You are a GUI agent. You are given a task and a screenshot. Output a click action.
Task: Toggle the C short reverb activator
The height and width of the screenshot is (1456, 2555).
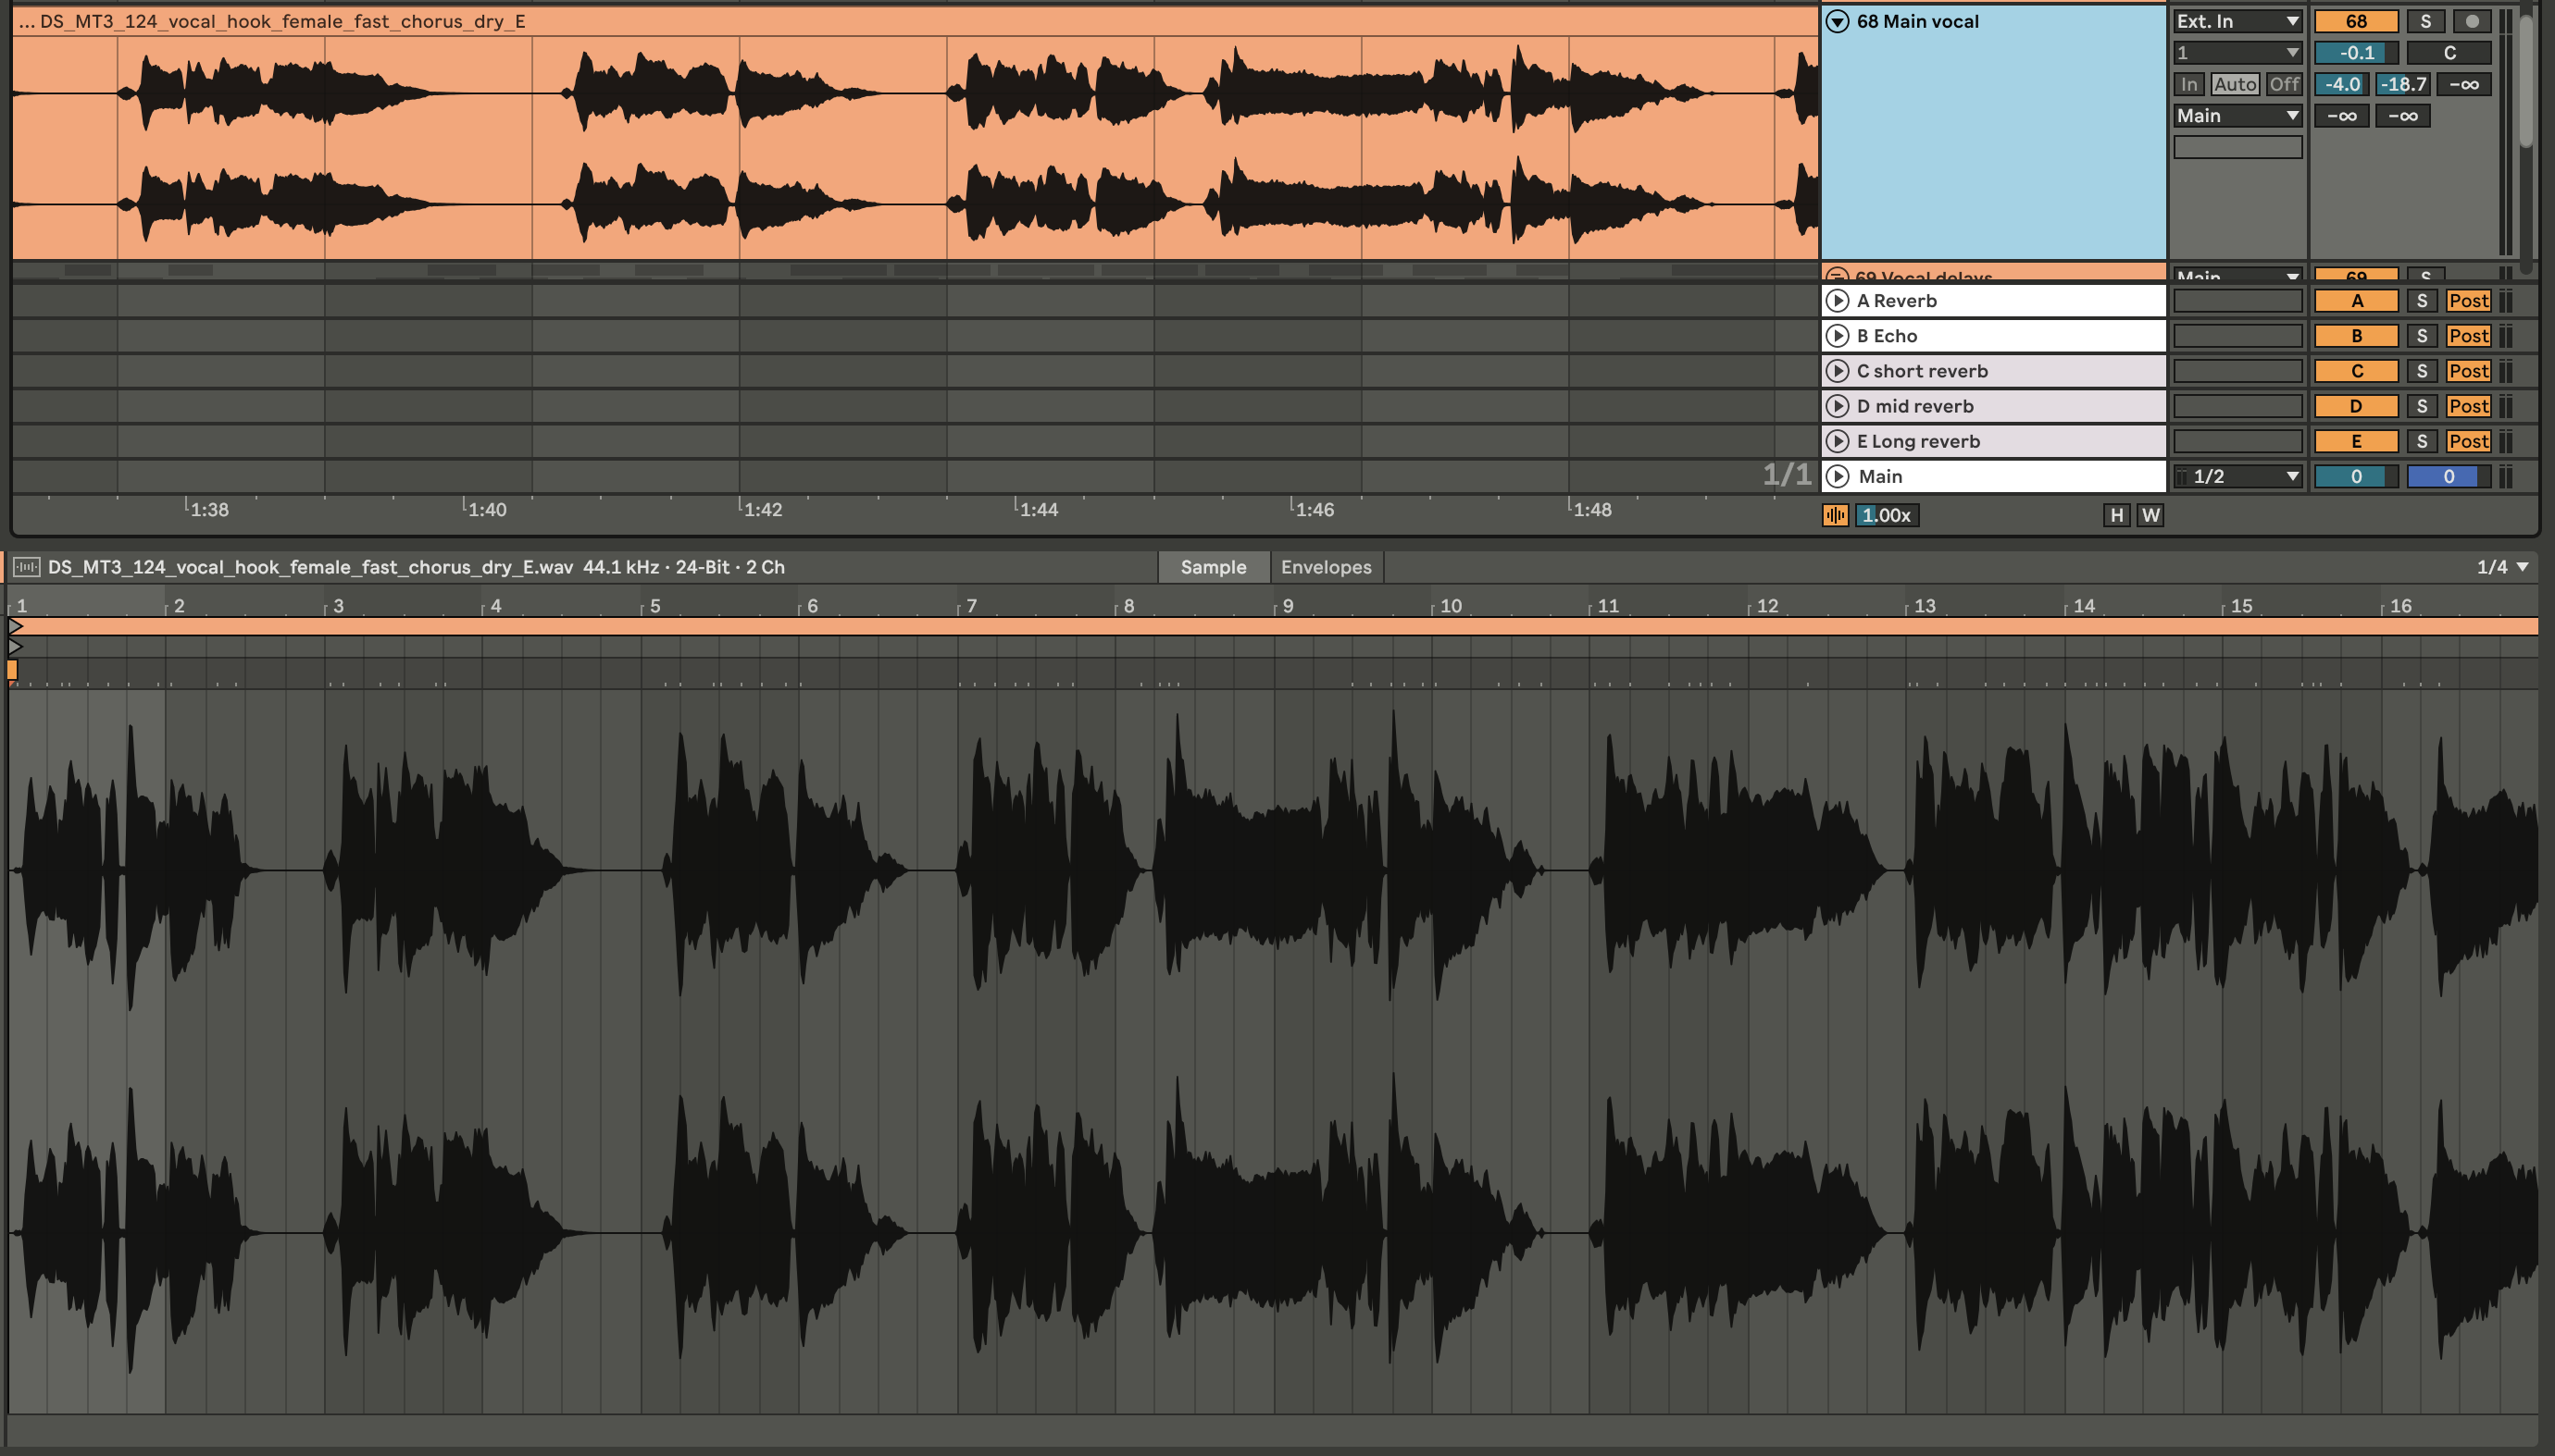pyautogui.click(x=2356, y=371)
